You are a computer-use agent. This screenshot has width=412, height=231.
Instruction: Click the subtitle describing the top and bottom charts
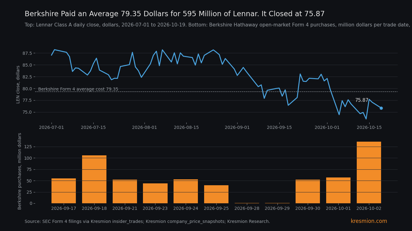pos(218,25)
